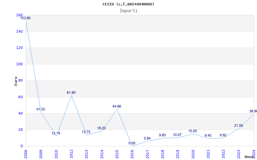257x160 pixels.
Task: Select the 41.52 data label
Action: point(41,109)
